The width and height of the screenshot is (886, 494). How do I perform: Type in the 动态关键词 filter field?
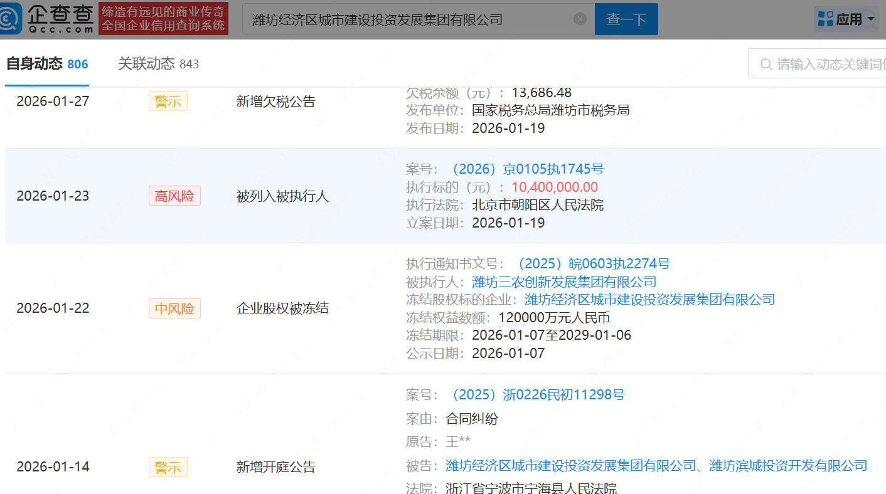click(828, 65)
